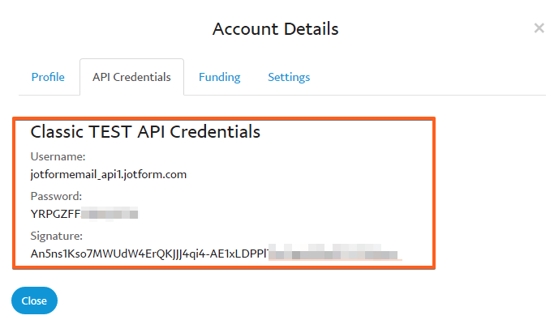Screen dimensions: 550x324
Task: Click the blurred end of the signature
Action: pyautogui.click(x=334, y=254)
